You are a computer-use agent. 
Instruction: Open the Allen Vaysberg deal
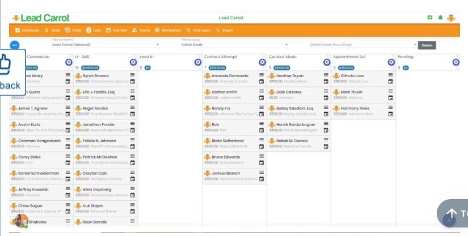(106, 192)
